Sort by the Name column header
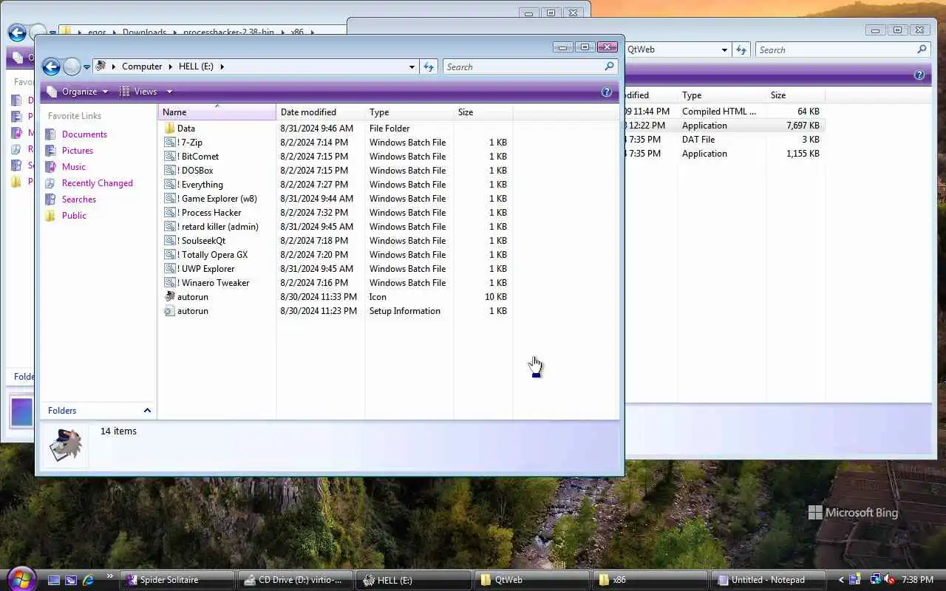Image resolution: width=946 pixels, height=591 pixels. coord(217,112)
